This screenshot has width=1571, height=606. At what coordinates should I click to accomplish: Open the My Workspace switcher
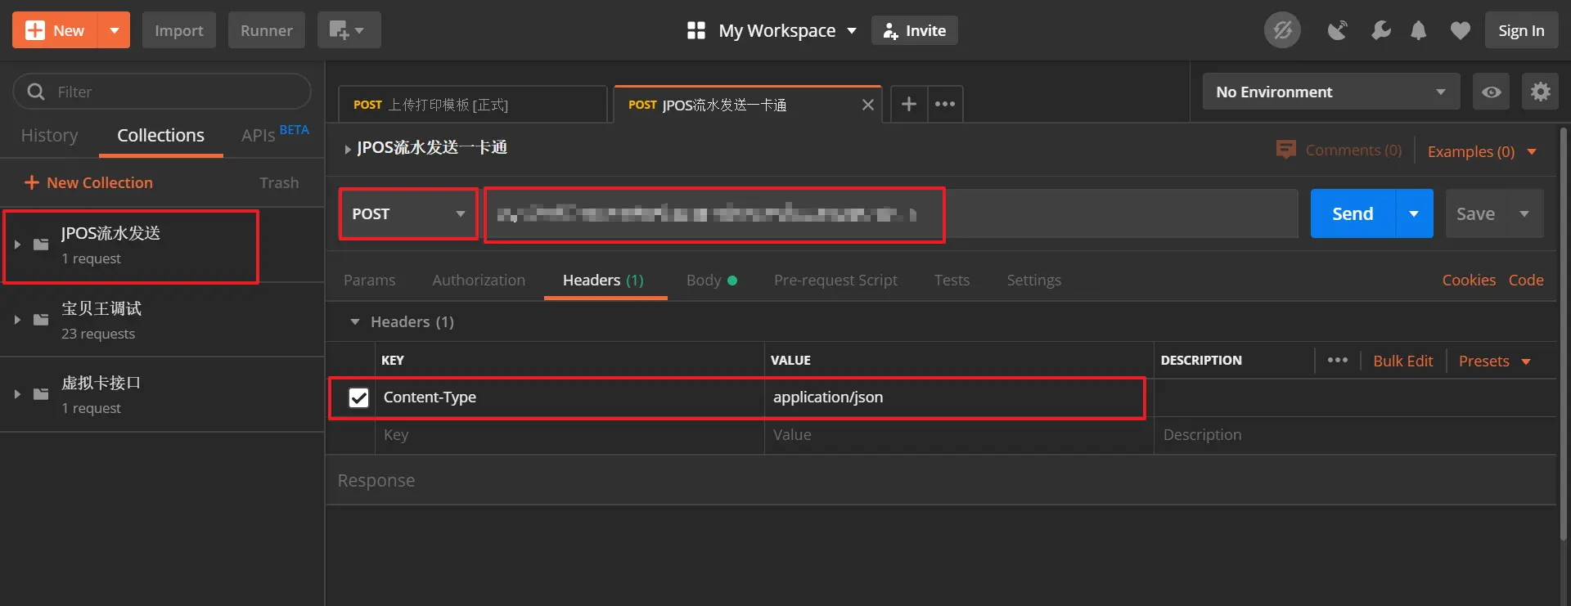(x=772, y=30)
